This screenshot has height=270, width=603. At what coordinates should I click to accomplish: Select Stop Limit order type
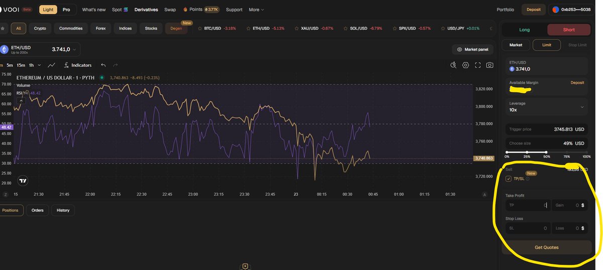point(577,45)
